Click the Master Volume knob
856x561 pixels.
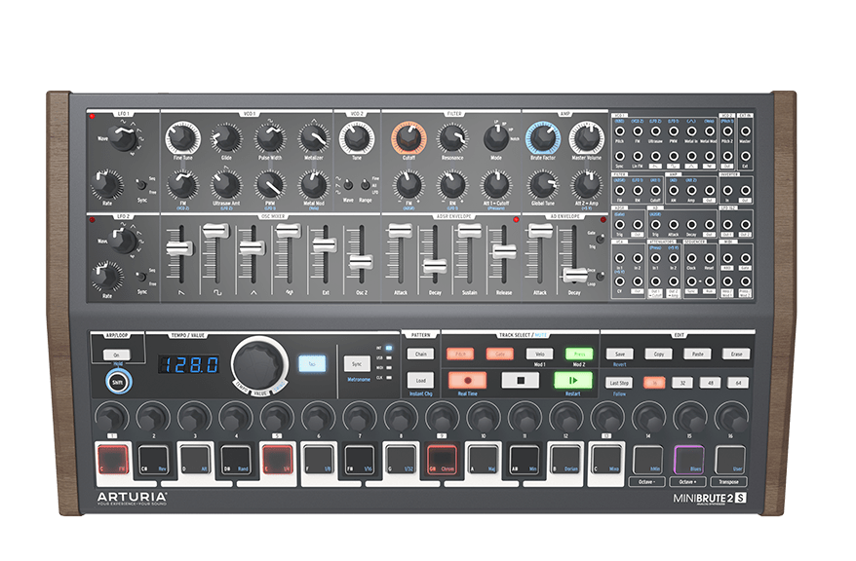tap(586, 137)
